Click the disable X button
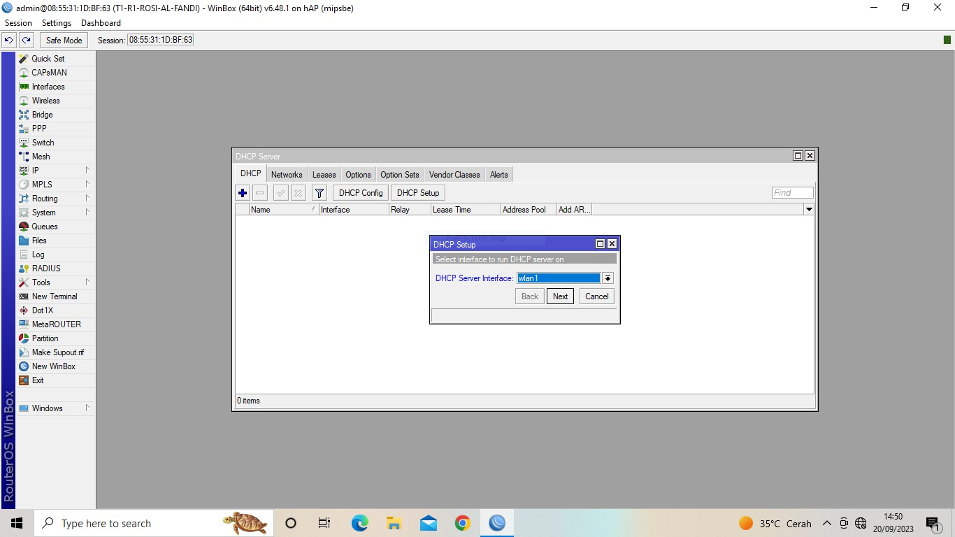 (x=298, y=193)
